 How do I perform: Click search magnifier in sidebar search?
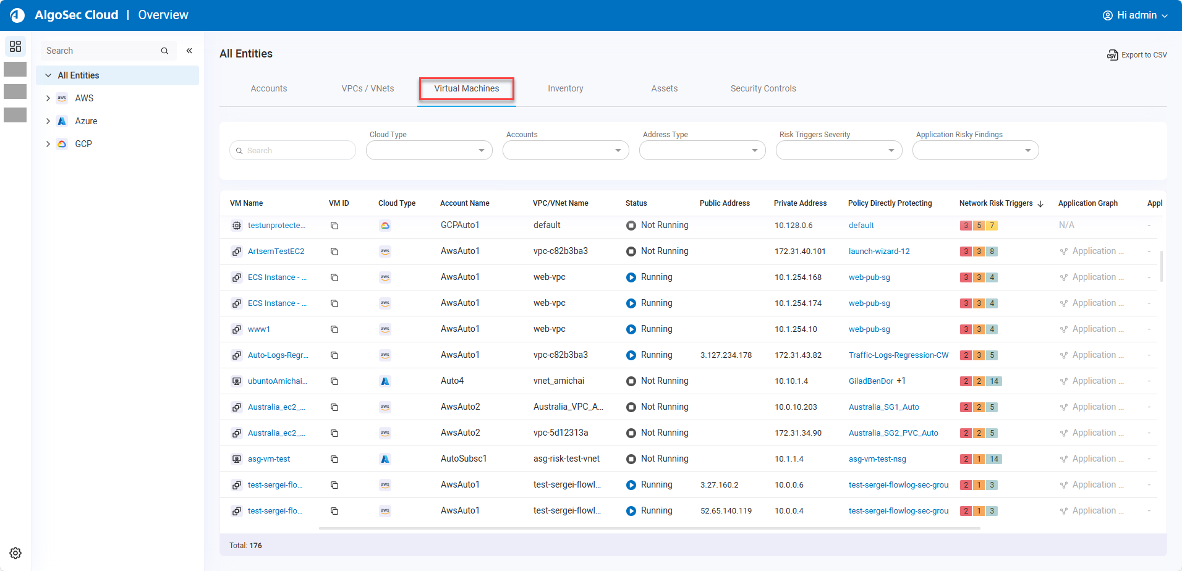coord(164,51)
